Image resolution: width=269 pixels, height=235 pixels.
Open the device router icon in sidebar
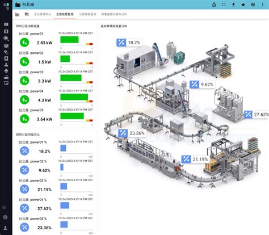point(6,77)
